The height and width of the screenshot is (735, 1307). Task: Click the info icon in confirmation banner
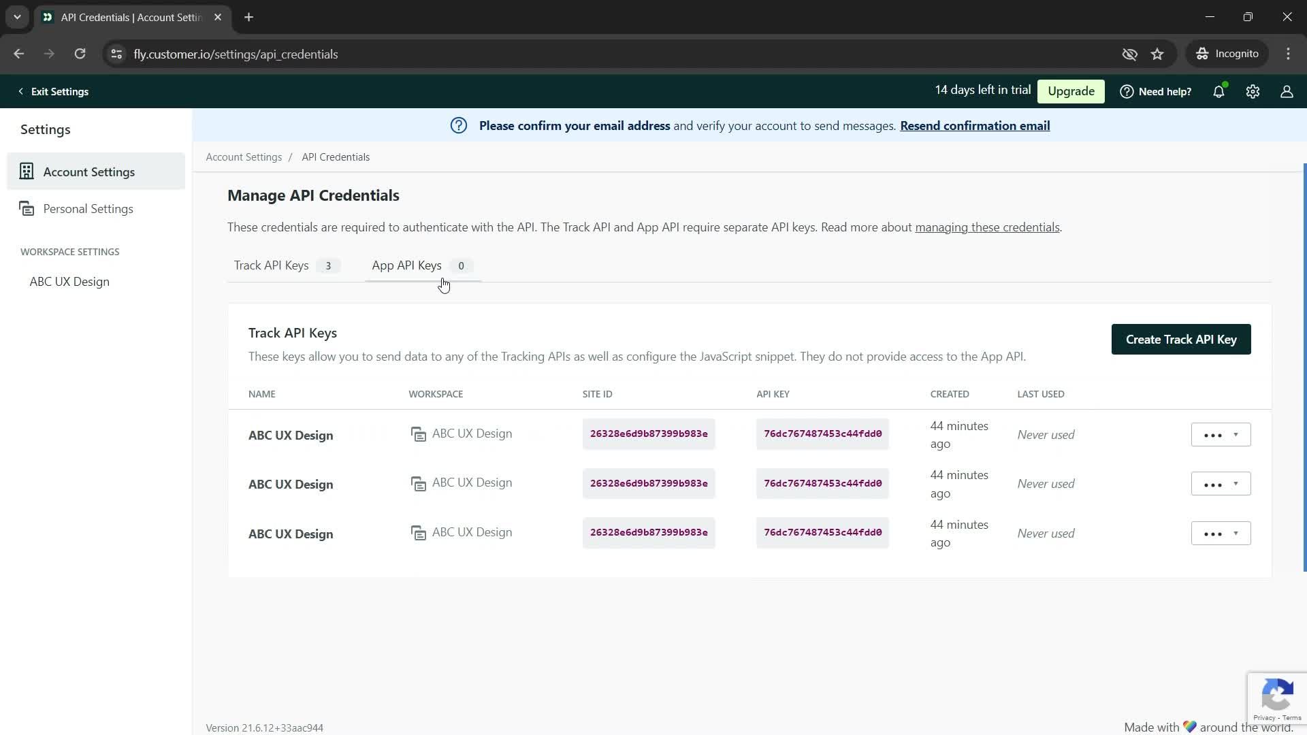coord(459,125)
